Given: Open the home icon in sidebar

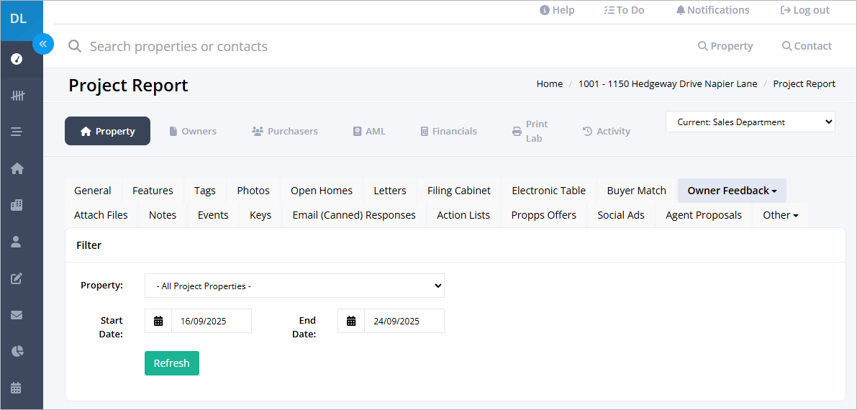Looking at the screenshot, I should 17,168.
